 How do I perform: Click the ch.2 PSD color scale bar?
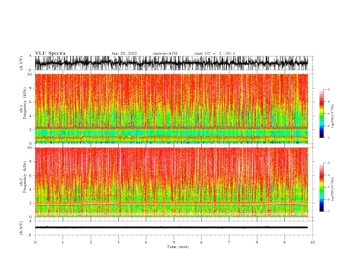321,187
